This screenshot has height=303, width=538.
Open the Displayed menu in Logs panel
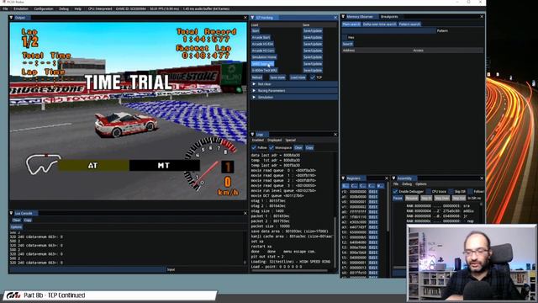pos(274,141)
